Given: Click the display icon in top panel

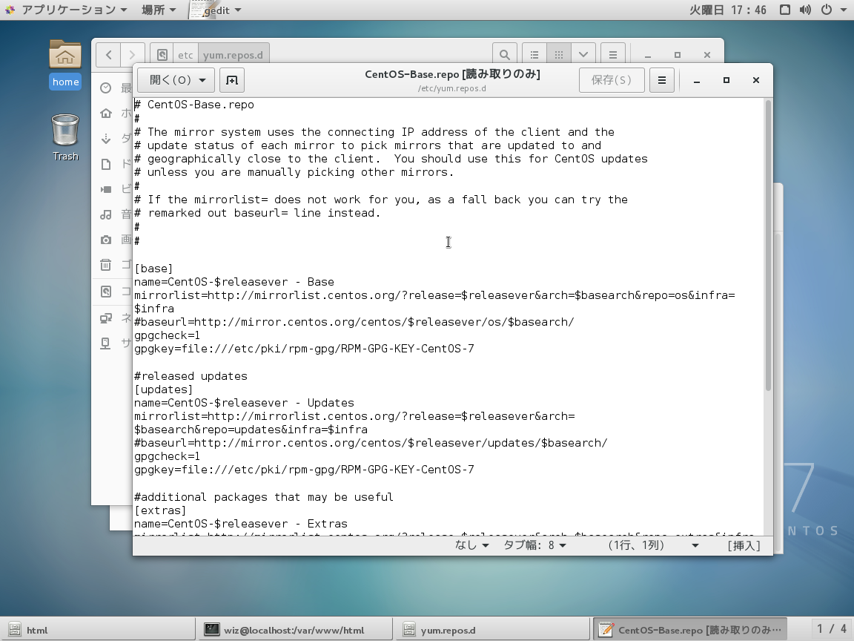Looking at the screenshot, I should pyautogui.click(x=785, y=10).
